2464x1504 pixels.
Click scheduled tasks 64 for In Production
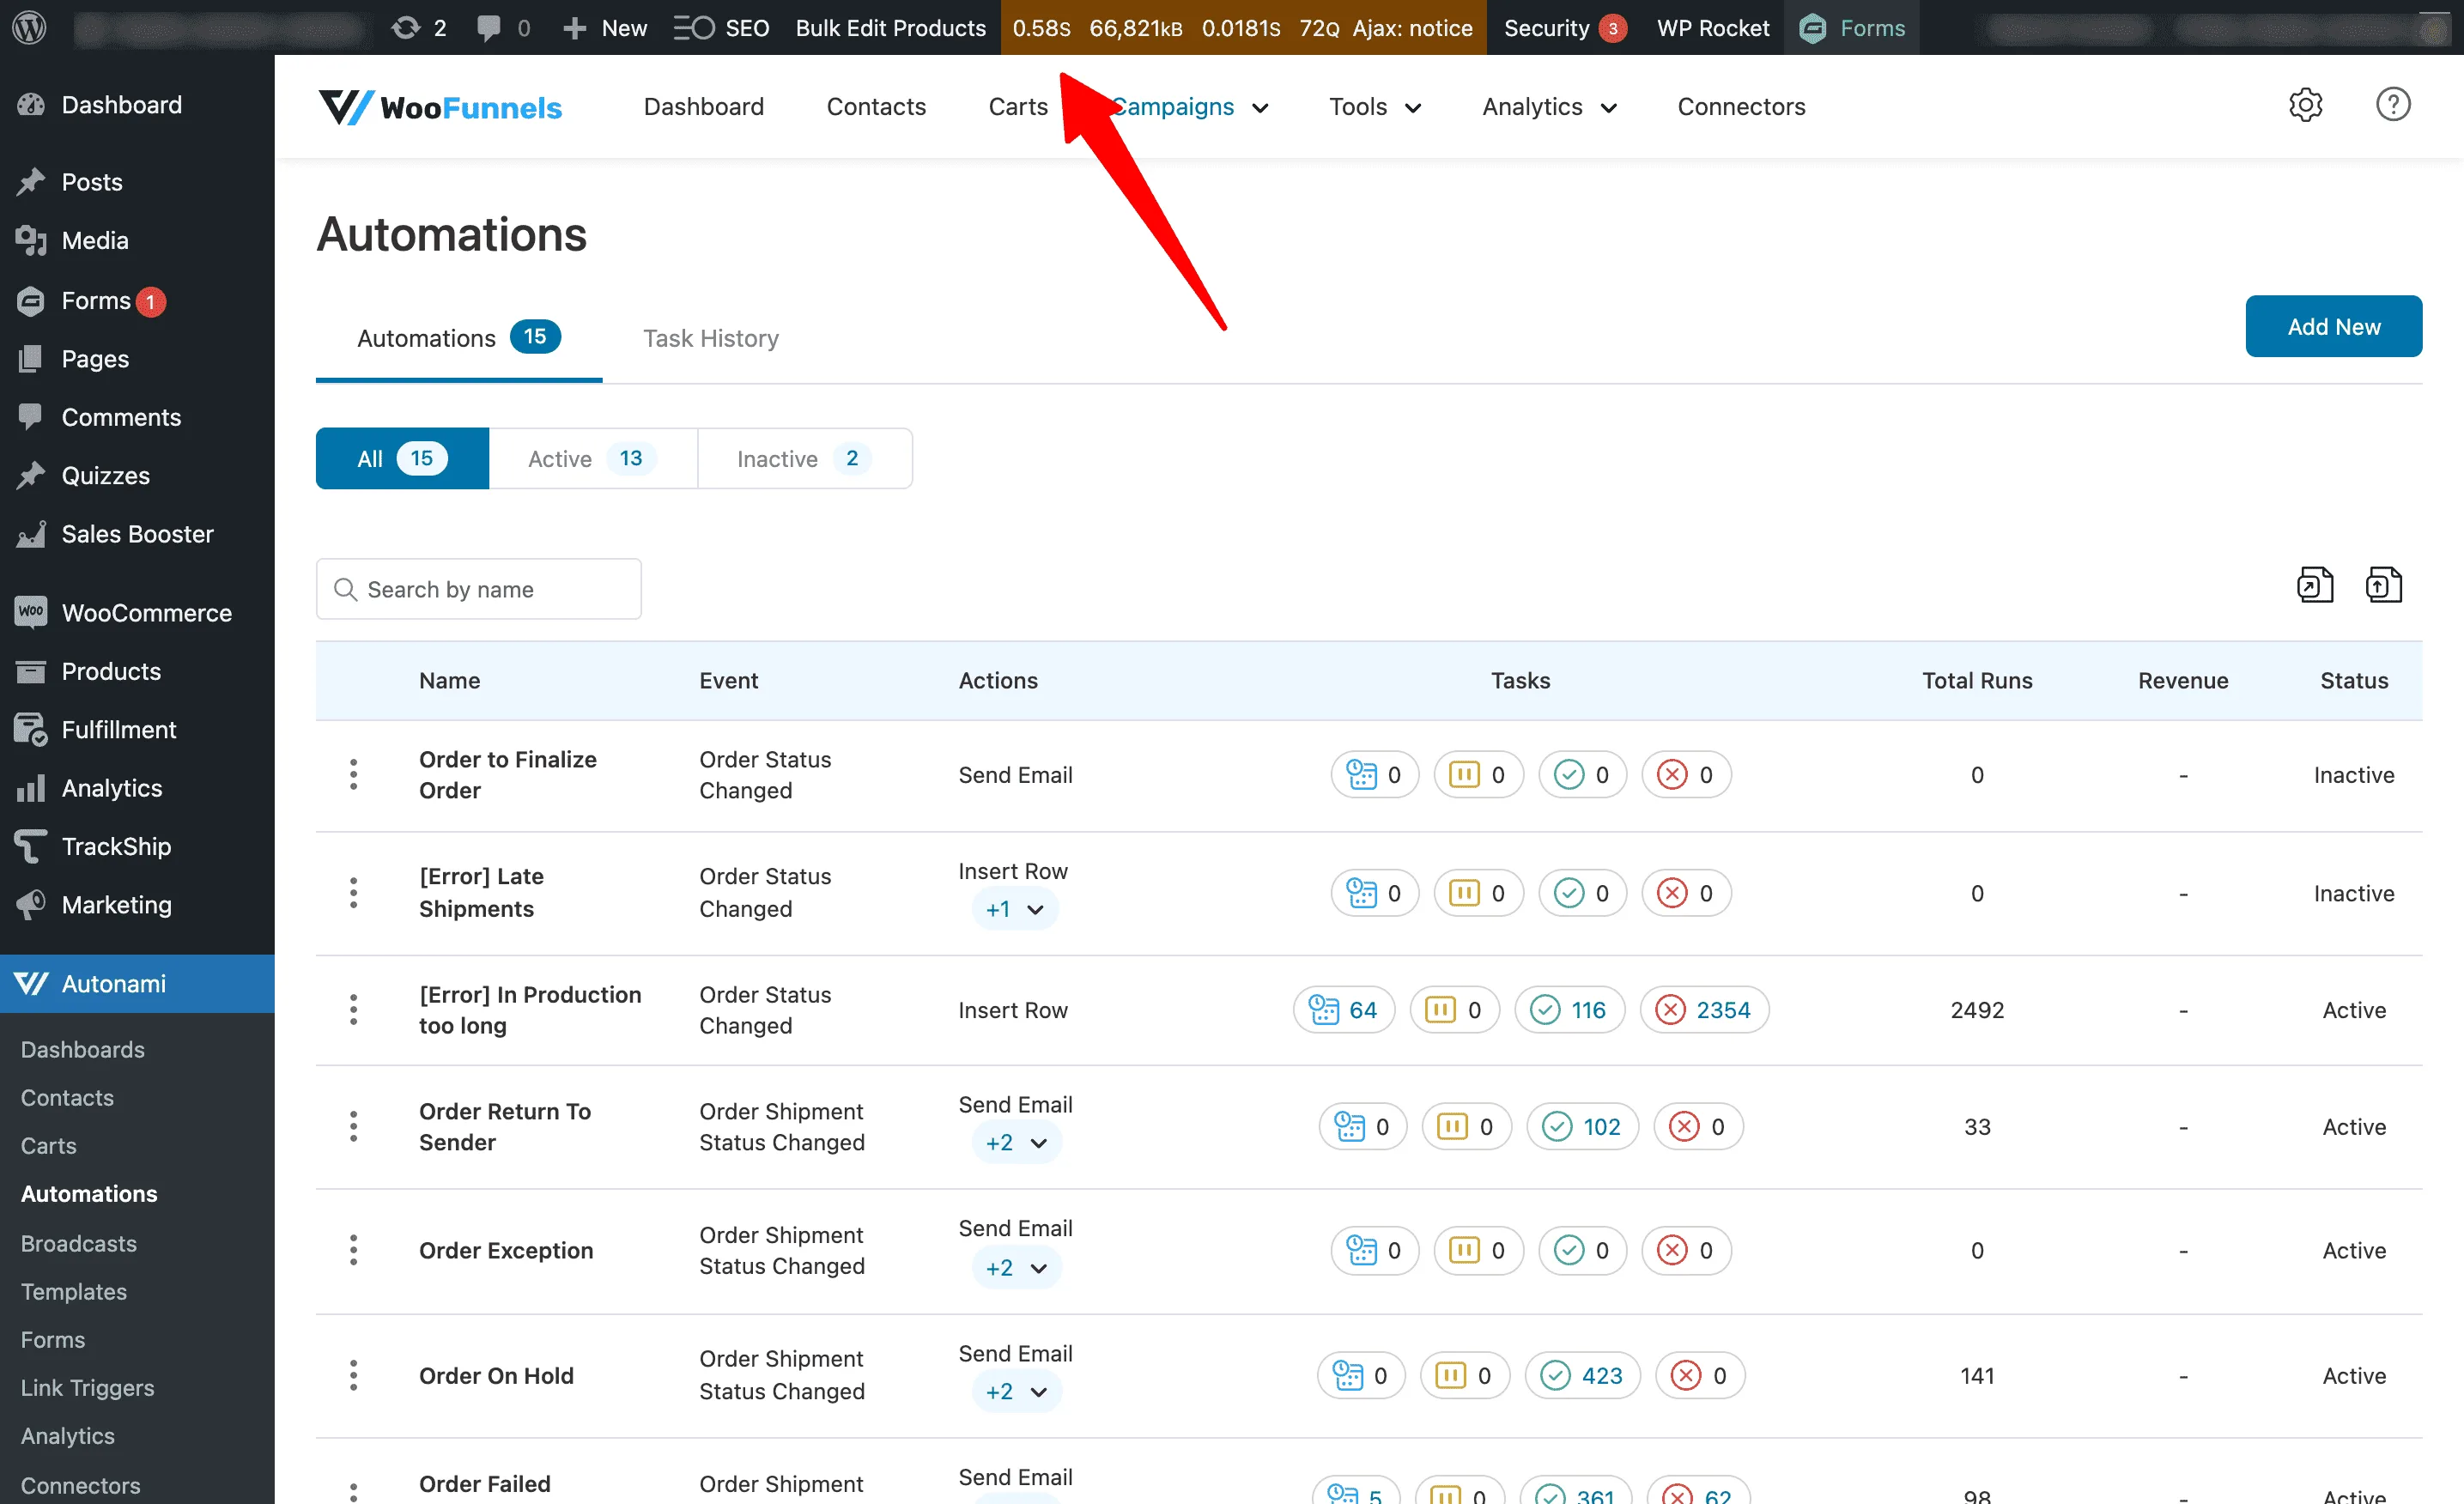(x=1343, y=1010)
